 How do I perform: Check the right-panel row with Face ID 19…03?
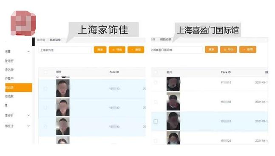click(x=156, y=102)
